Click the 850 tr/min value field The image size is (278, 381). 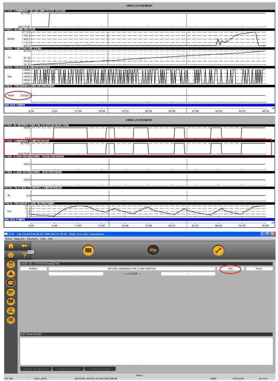click(x=230, y=269)
